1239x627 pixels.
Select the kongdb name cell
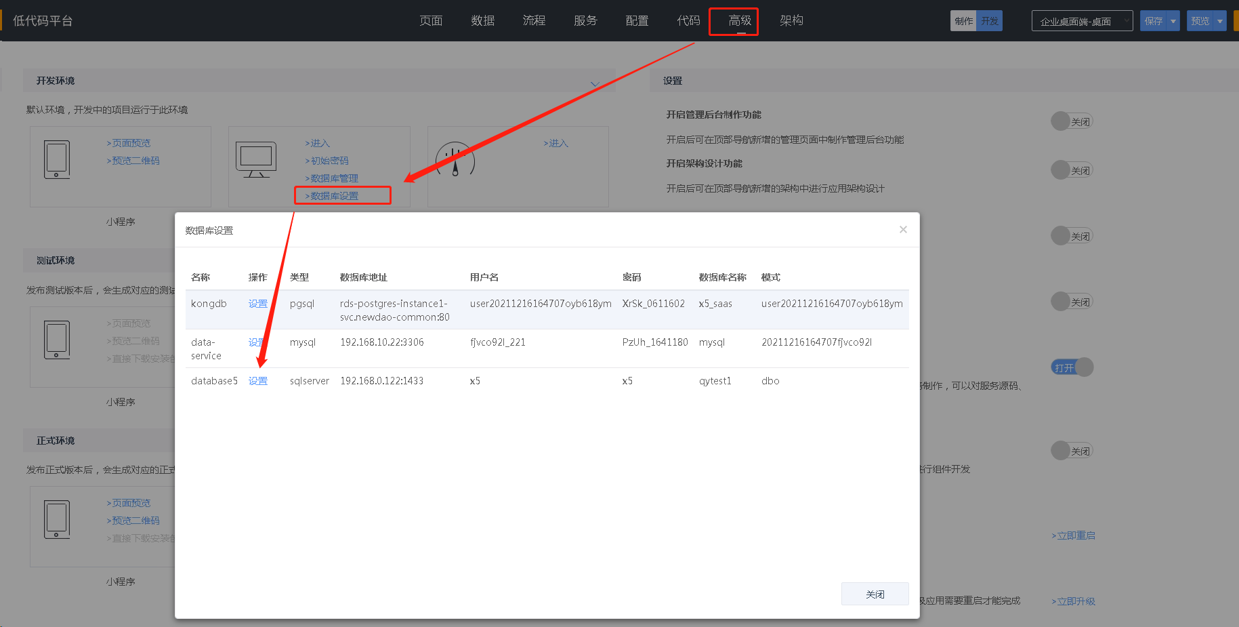[209, 304]
